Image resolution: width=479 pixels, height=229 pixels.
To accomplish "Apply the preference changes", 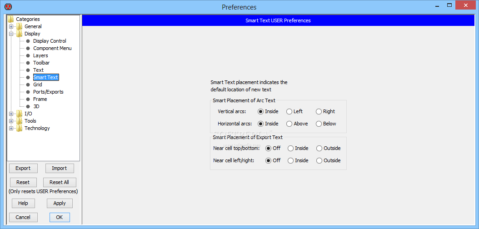I will pos(60,204).
